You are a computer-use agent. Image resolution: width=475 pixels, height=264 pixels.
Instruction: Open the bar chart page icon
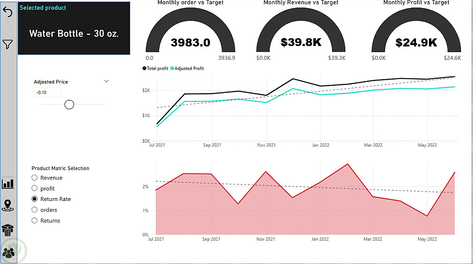tap(8, 183)
